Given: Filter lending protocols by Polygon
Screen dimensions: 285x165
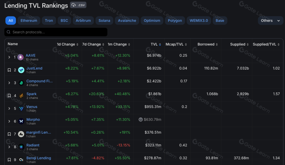Looking at the screenshot, I should tap(175, 20).
